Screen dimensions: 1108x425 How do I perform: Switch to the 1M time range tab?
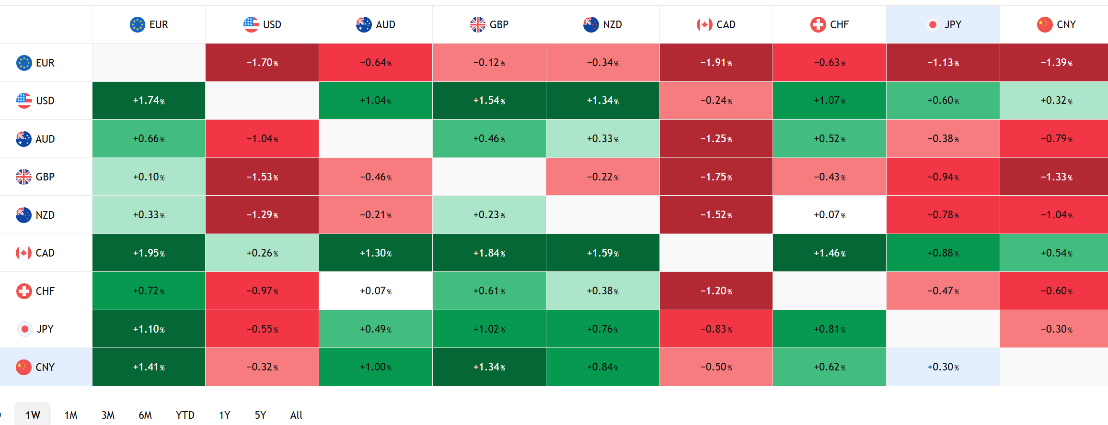coord(71,415)
